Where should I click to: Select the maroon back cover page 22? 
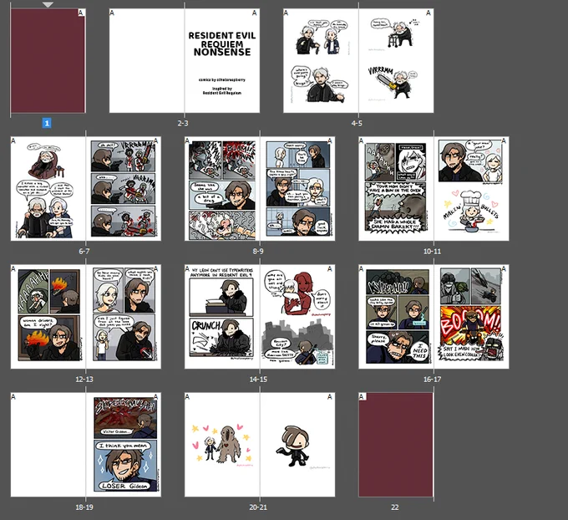(x=396, y=445)
